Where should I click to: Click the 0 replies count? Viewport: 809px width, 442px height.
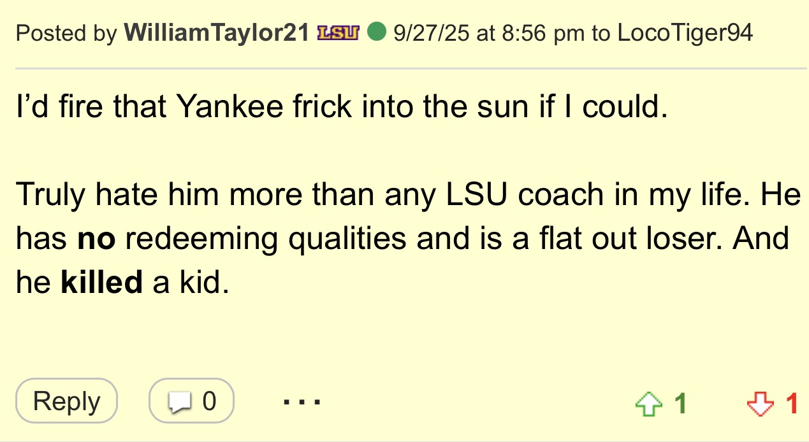pyautogui.click(x=209, y=402)
